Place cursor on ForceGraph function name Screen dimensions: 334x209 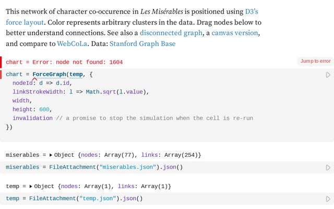point(49,75)
